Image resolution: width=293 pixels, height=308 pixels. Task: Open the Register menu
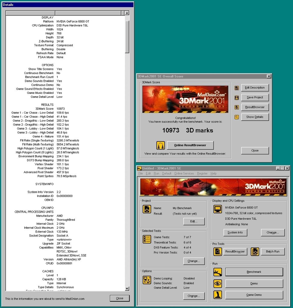coord(202,174)
